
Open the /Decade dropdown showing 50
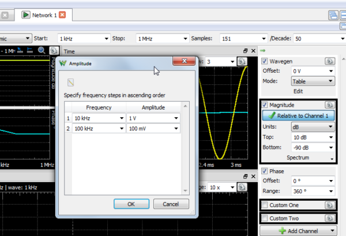click(x=343, y=39)
